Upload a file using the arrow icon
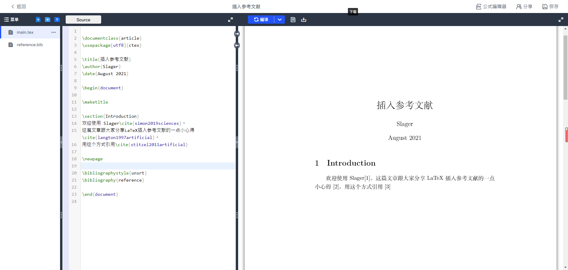 point(57,20)
